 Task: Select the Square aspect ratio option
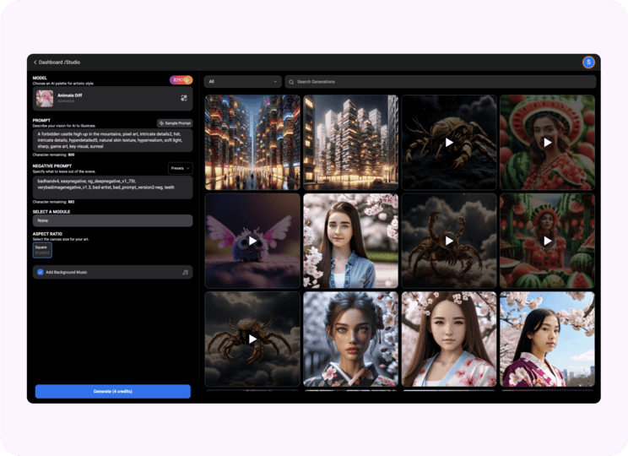(x=42, y=249)
